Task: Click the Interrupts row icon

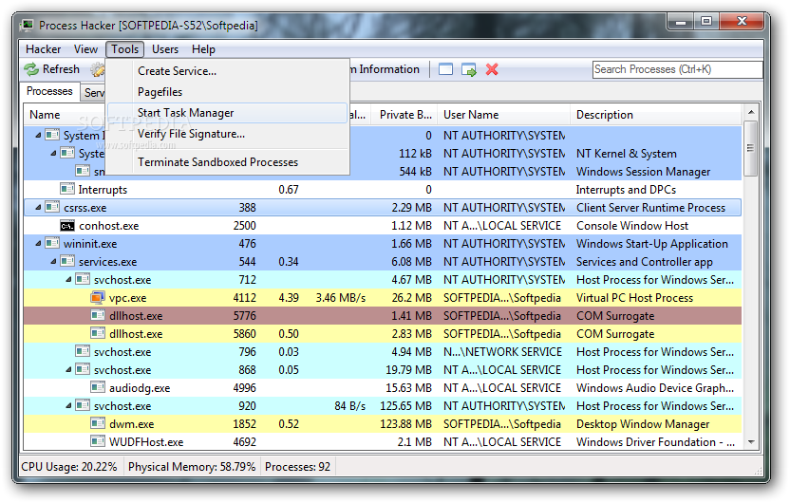Action: coord(67,189)
